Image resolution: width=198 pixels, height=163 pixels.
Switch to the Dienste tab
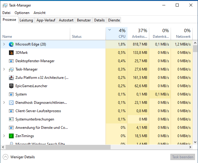pos(114,20)
